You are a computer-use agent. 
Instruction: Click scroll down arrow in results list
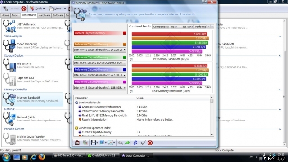(212, 135)
